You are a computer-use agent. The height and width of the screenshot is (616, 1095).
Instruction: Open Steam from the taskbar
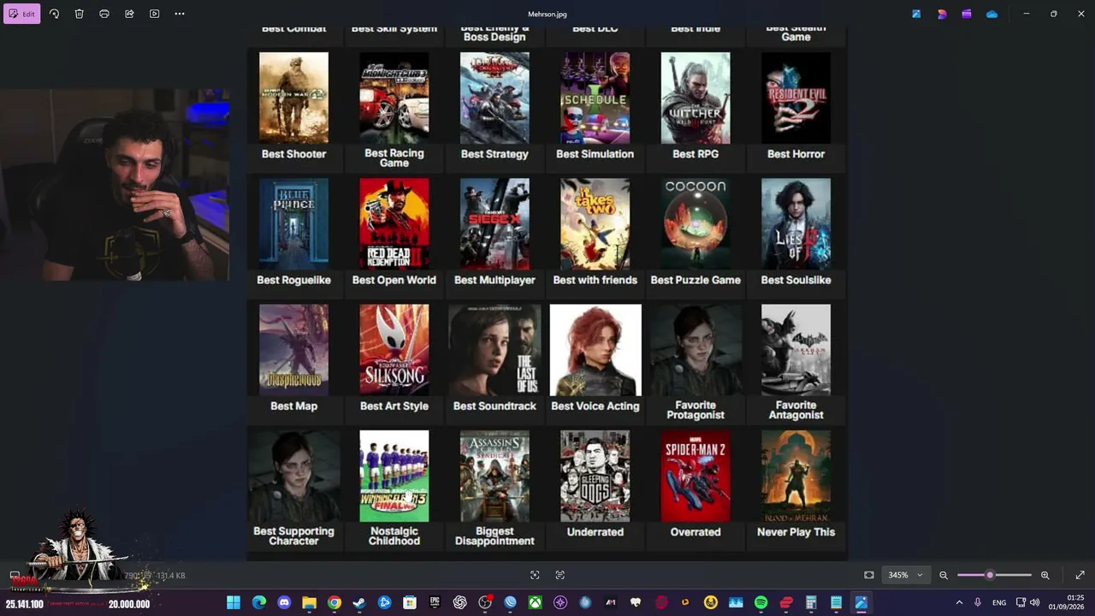(x=359, y=603)
